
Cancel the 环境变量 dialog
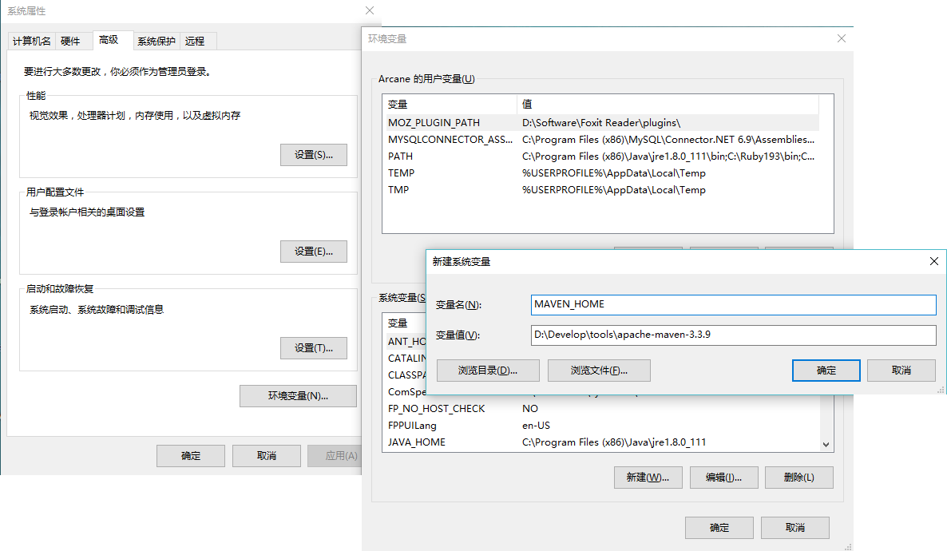coord(794,527)
